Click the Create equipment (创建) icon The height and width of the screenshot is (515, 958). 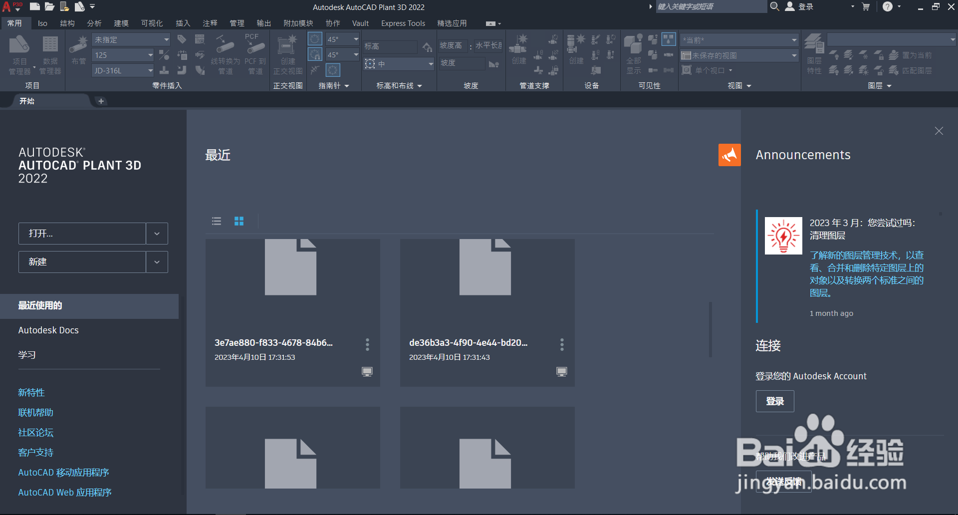tap(576, 49)
